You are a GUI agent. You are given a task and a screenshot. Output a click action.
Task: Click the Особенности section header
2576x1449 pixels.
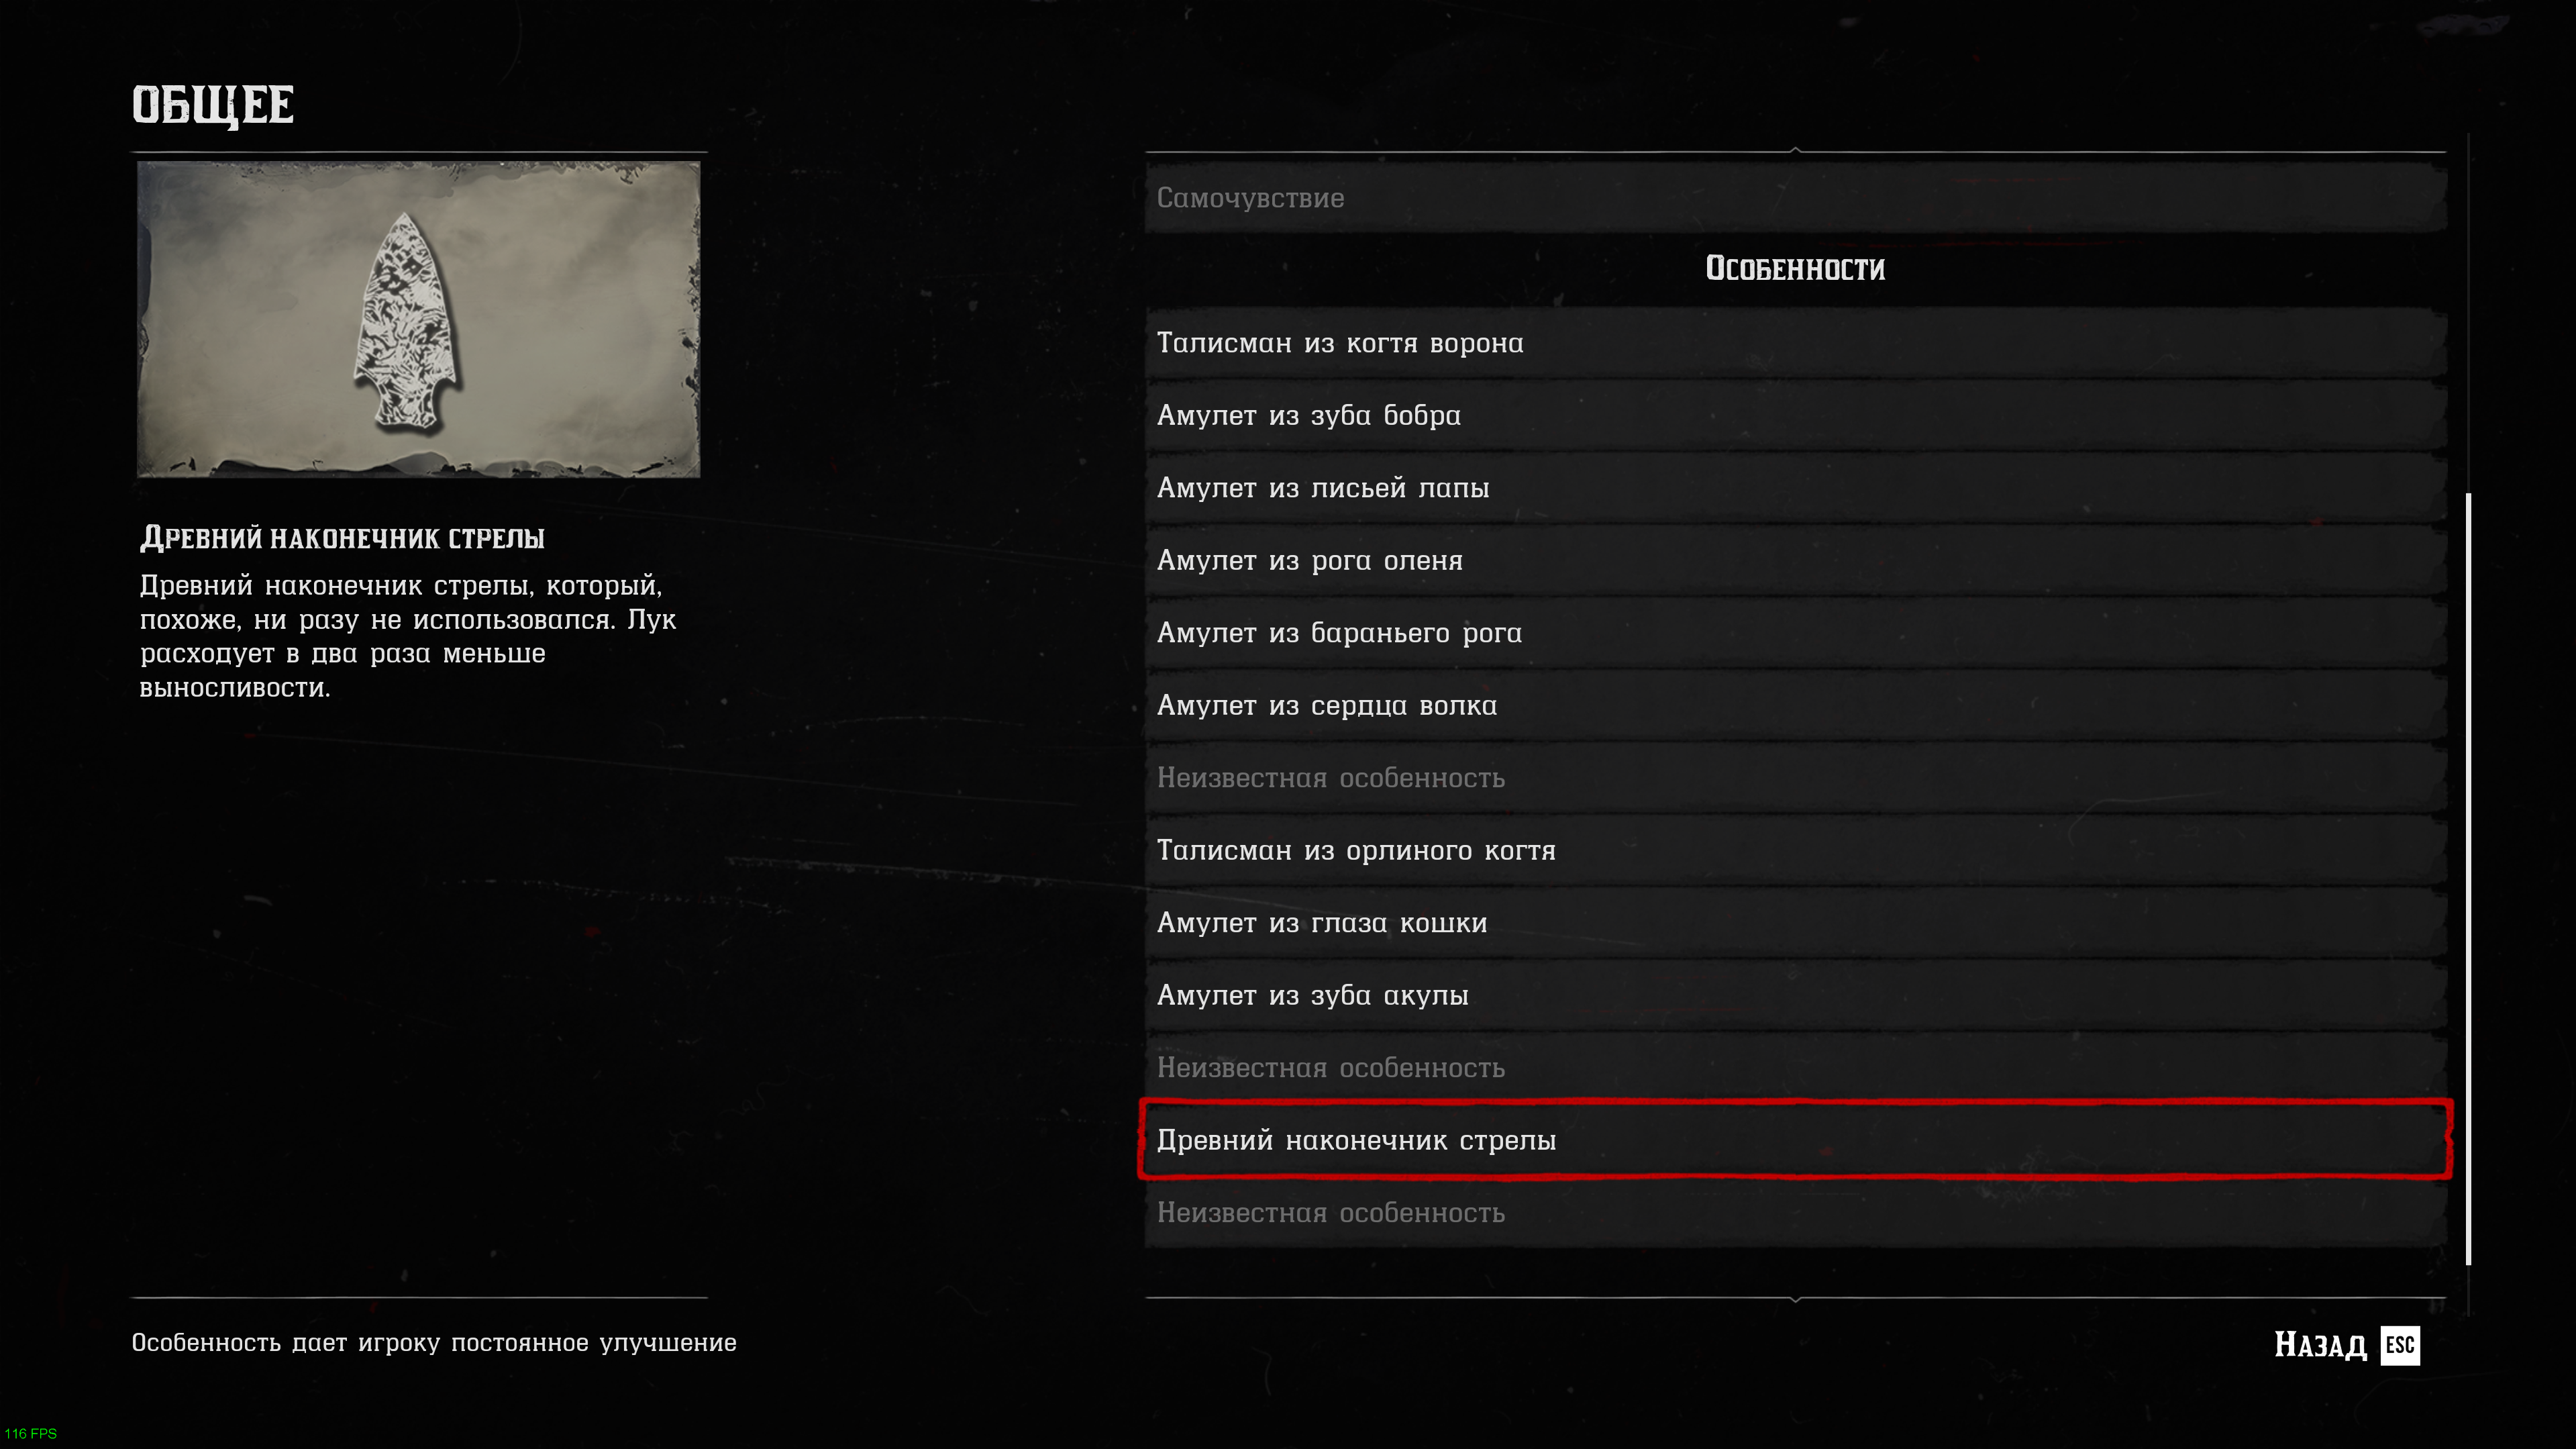click(x=1795, y=268)
